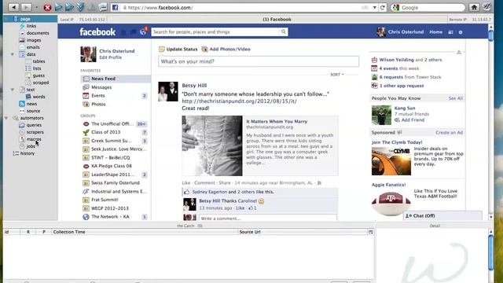Open the history dropdown beside forward button
Image resolution: width=503 pixels, height=283 pixels.
click(x=37, y=7)
